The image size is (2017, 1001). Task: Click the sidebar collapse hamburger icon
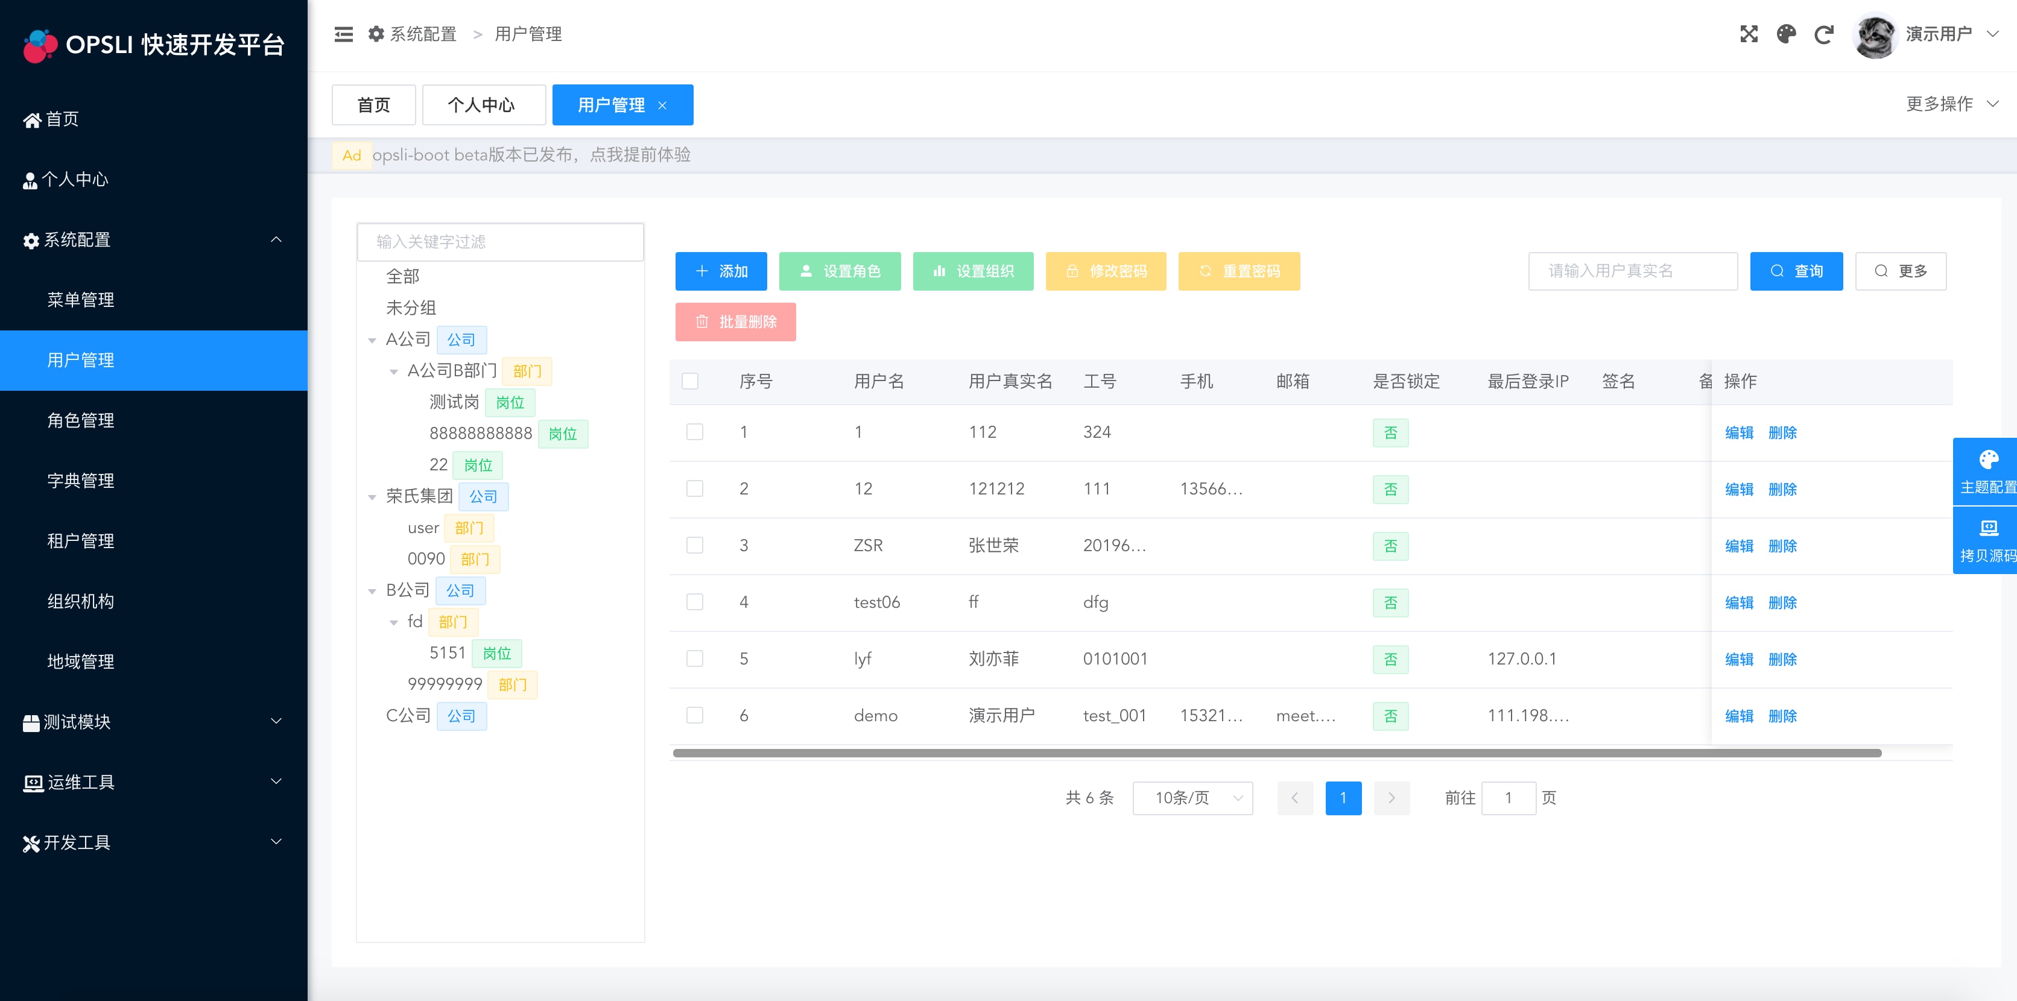pyautogui.click(x=343, y=34)
